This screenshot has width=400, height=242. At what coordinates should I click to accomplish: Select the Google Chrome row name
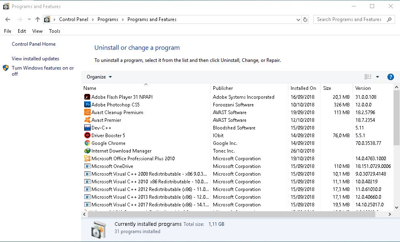tap(109, 143)
